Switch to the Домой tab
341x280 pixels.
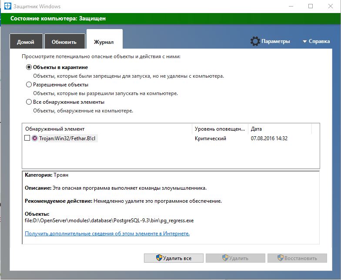coord(26,42)
